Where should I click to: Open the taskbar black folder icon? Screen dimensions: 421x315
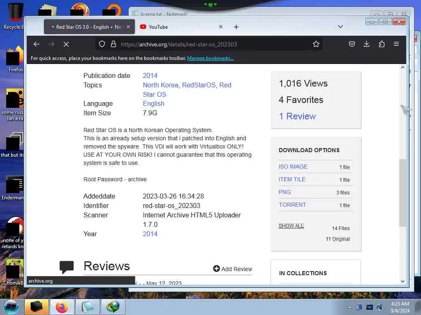tap(37, 307)
